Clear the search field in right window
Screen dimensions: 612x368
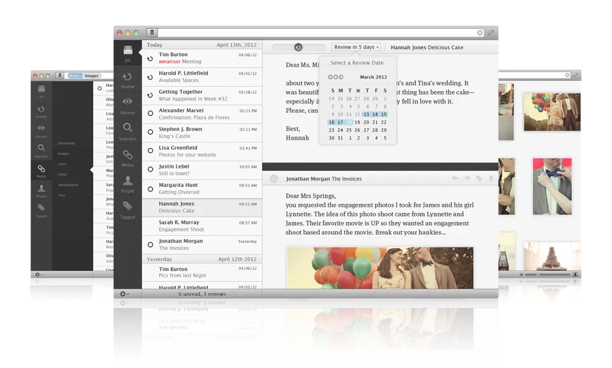567,75
